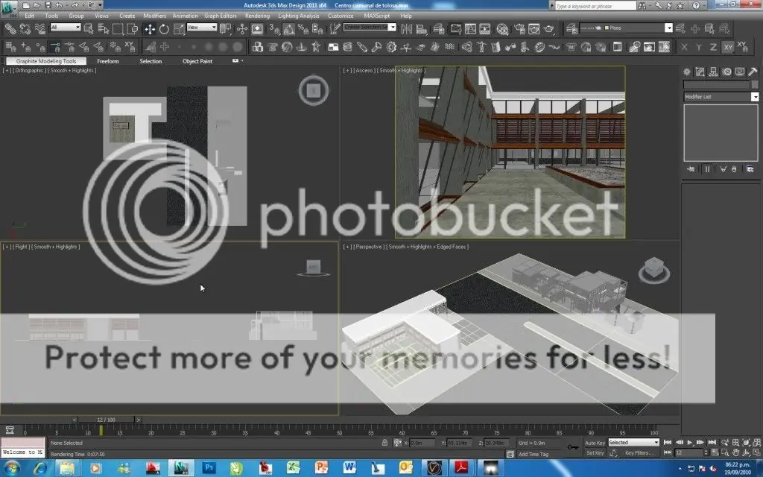Select the Graphite Modeling Tools tab

pos(46,61)
